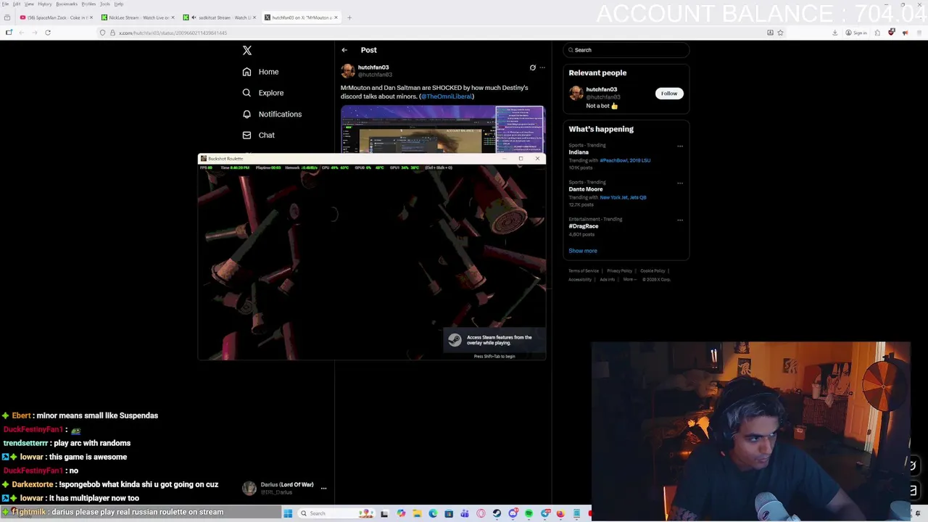The image size is (928, 522).
Task: Open Task View from taskbar
Action: (384, 513)
